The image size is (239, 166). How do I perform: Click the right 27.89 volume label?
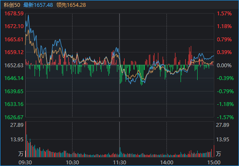point(223,125)
